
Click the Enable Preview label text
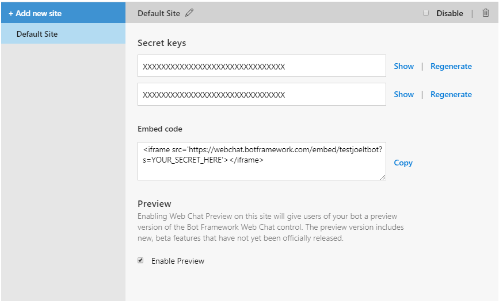[x=178, y=261]
